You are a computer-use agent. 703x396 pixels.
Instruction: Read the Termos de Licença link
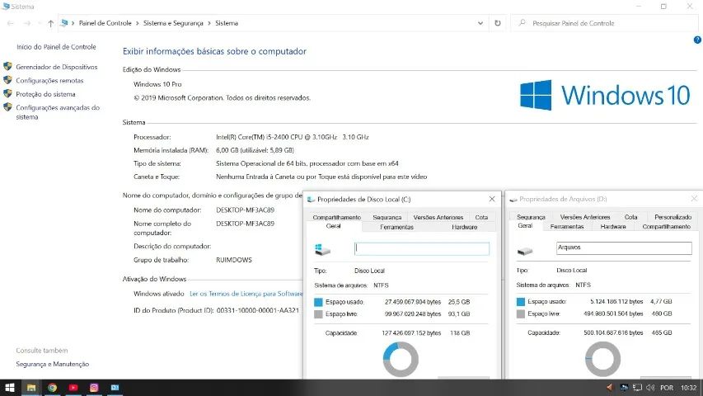(x=246, y=294)
